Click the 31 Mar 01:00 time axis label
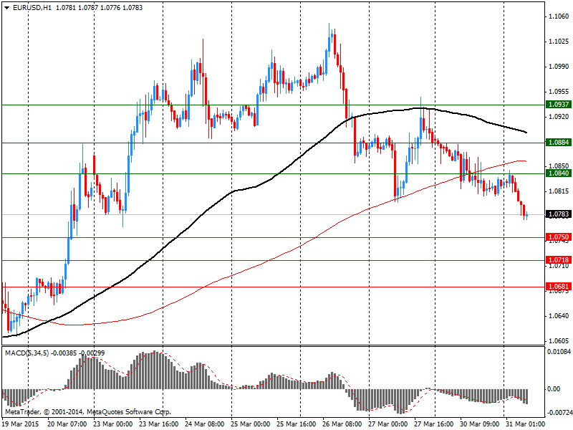Image resolution: width=573 pixels, height=430 pixels. 524,424
